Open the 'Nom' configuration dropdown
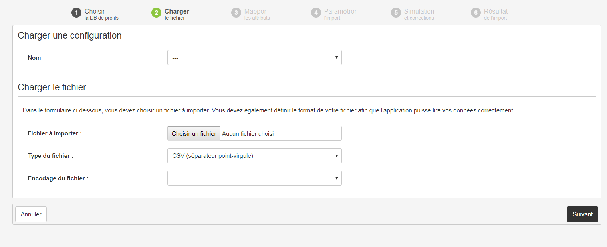Screen dimensions: 607x247 [x=254, y=57]
